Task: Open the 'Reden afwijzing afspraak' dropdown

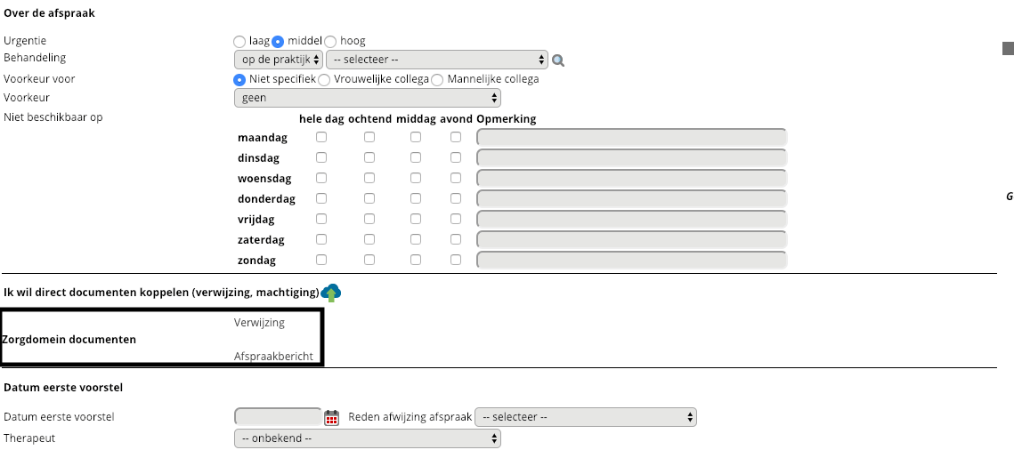Action: [585, 417]
